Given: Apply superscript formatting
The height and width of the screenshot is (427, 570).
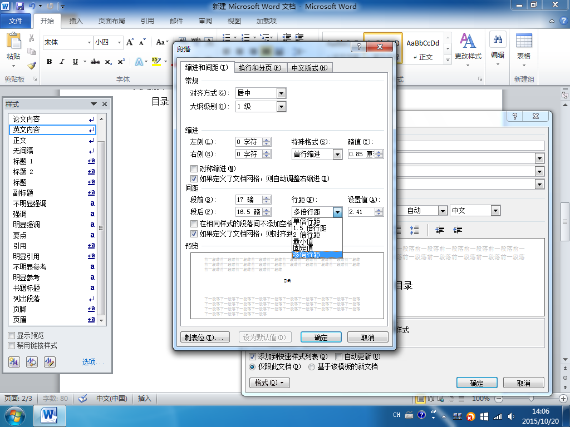Looking at the screenshot, I should pyautogui.click(x=121, y=62).
